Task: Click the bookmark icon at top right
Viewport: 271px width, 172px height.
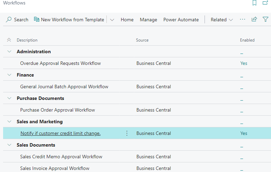Action: point(254,3)
